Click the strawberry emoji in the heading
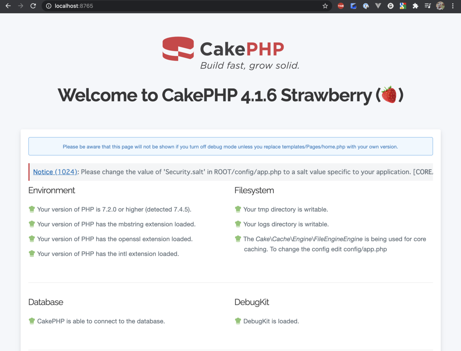This screenshot has width=461, height=351. tap(389, 95)
